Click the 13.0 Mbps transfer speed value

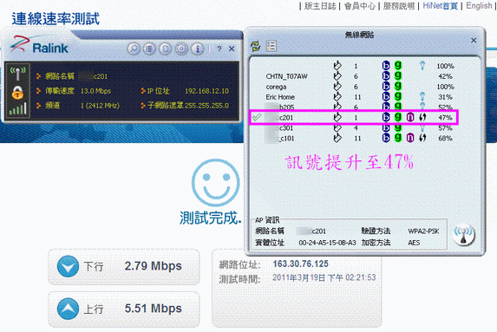[x=95, y=91]
